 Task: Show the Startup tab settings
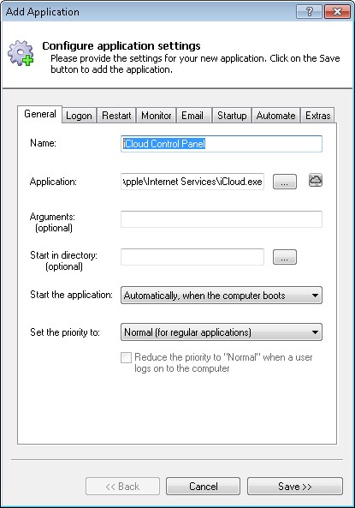tap(232, 116)
